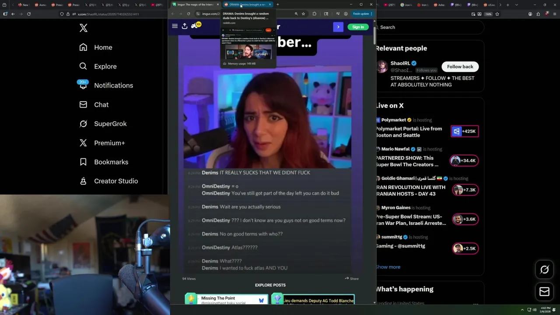Click the +3.6K listeners badge
The image size is (560, 315).
[x=465, y=219]
